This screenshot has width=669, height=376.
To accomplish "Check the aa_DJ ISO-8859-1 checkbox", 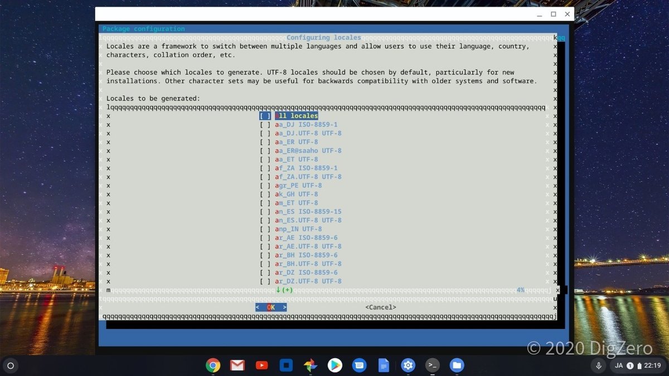I will click(x=265, y=125).
